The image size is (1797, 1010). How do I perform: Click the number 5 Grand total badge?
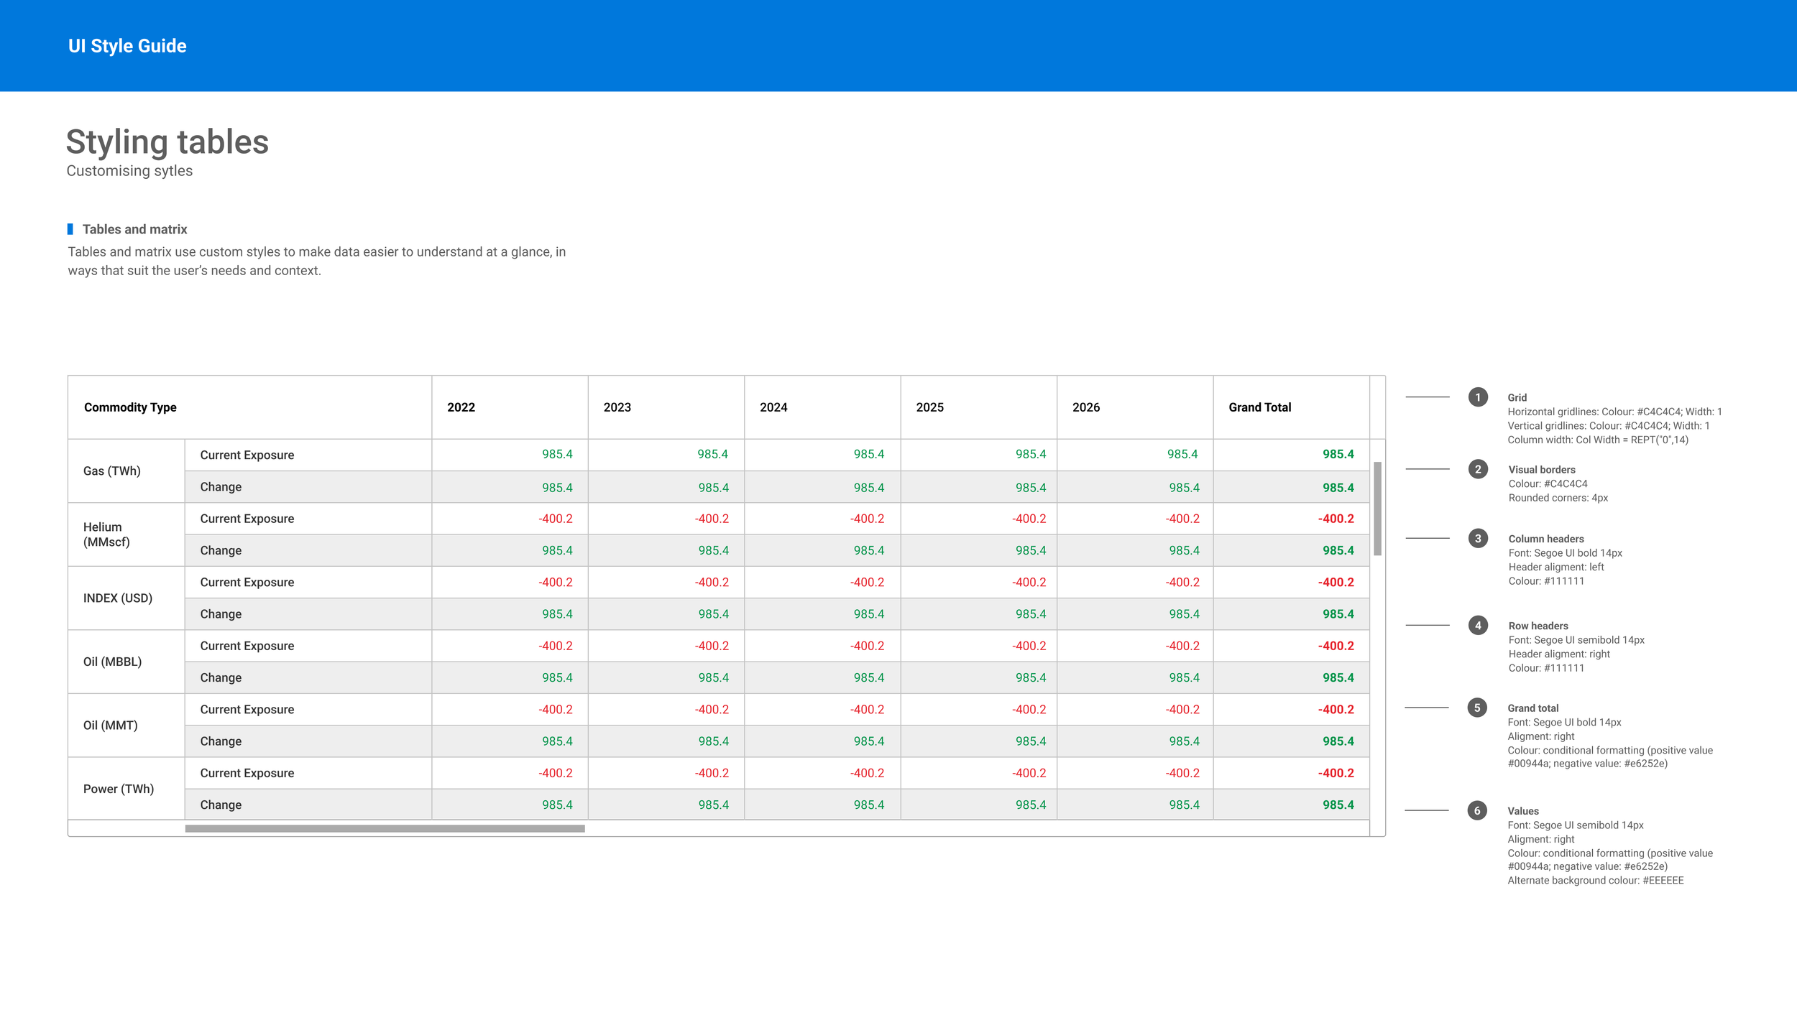(x=1477, y=708)
